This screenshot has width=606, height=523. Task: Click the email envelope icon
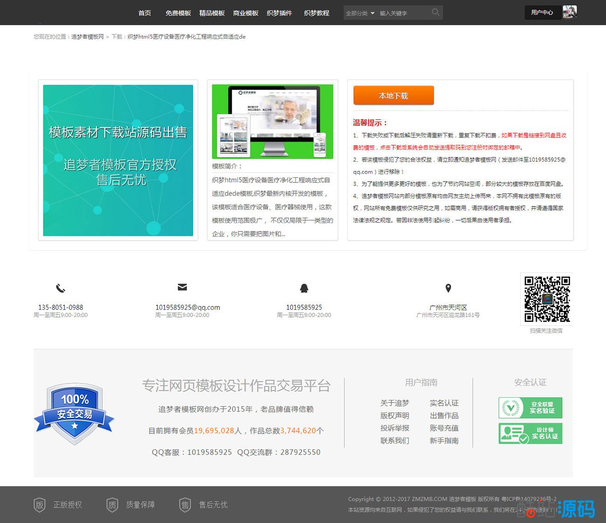coord(182,287)
